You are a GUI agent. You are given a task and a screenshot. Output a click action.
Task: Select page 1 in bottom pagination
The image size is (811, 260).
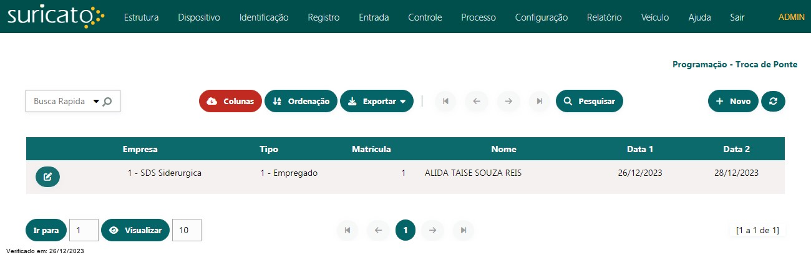pyautogui.click(x=405, y=230)
